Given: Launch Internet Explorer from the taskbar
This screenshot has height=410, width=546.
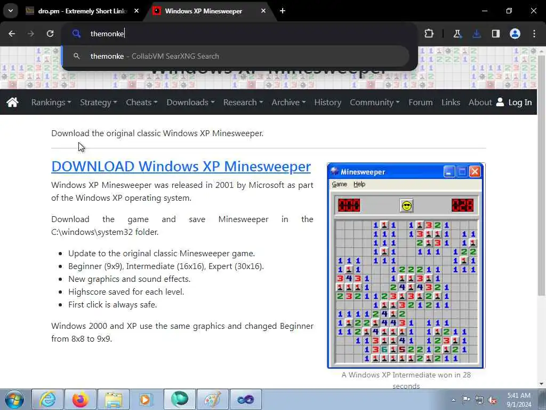Looking at the screenshot, I should 47,399.
